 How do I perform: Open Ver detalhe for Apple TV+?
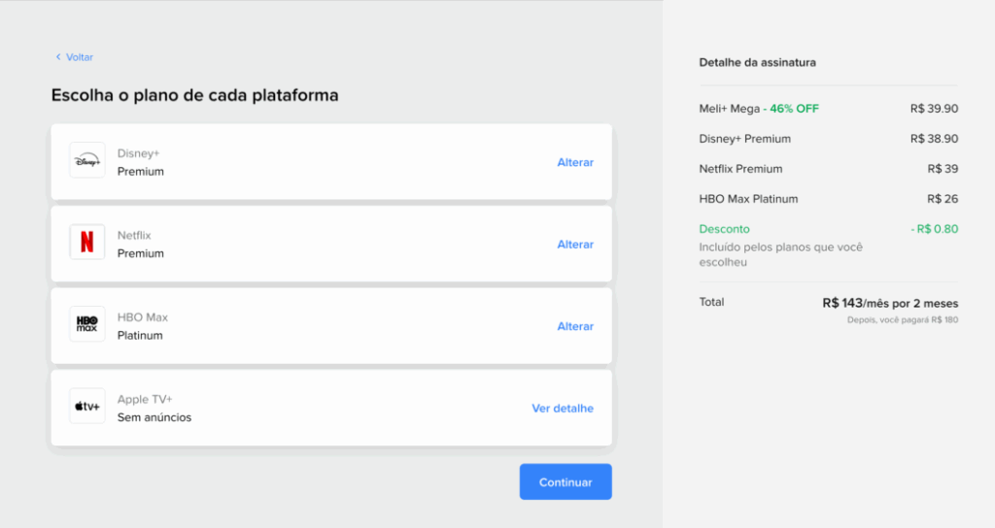562,409
